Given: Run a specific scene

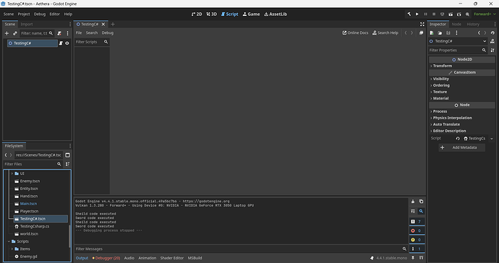Looking at the screenshot, I should tap(459, 14).
